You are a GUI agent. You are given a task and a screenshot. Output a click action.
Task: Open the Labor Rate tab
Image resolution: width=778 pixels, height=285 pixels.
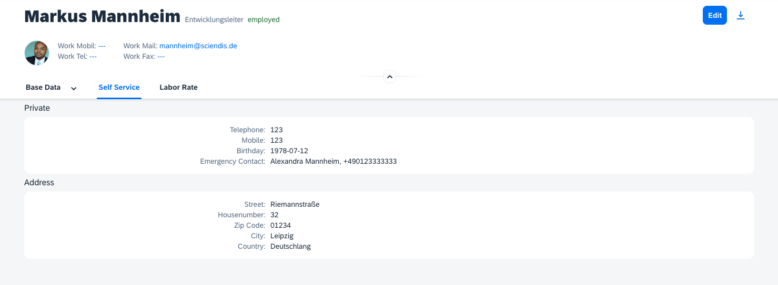coord(178,87)
